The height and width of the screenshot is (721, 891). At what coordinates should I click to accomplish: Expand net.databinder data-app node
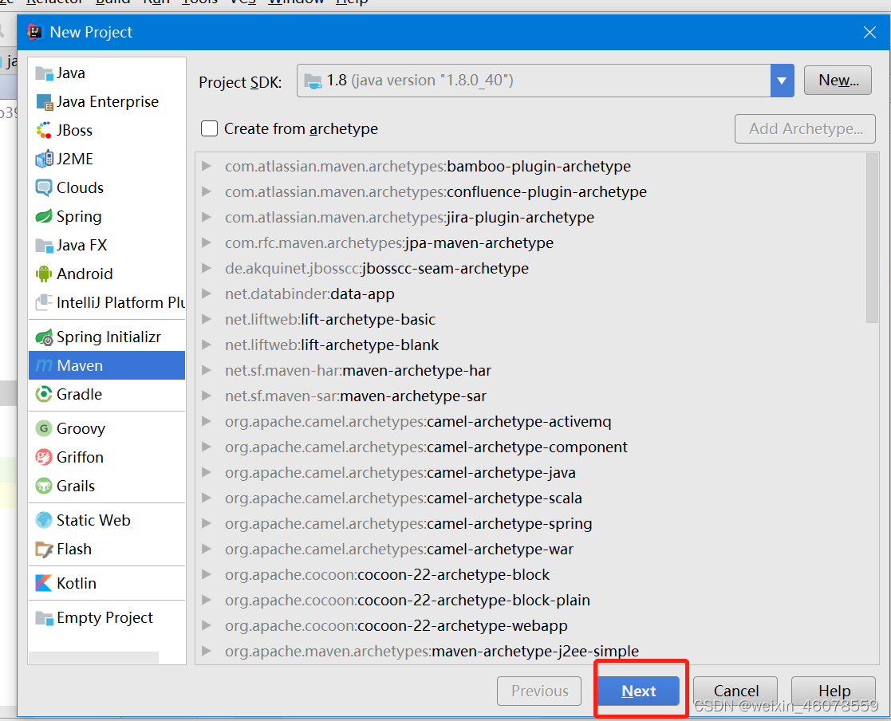click(x=207, y=294)
